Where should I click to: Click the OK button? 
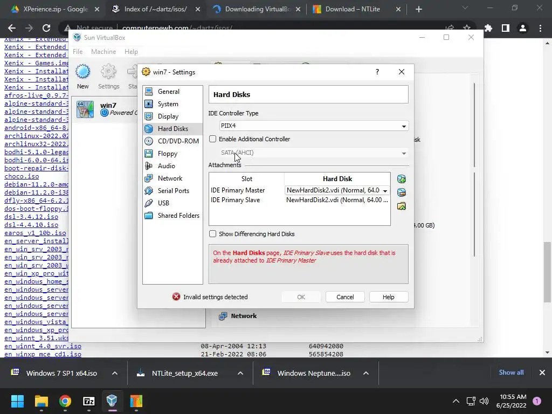pos(301,297)
